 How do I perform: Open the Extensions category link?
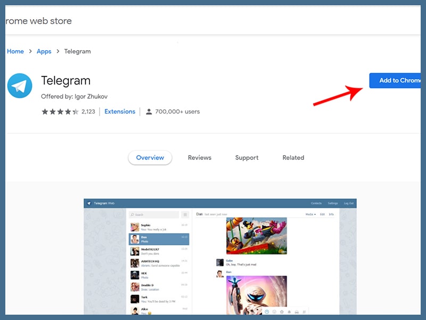tap(120, 111)
